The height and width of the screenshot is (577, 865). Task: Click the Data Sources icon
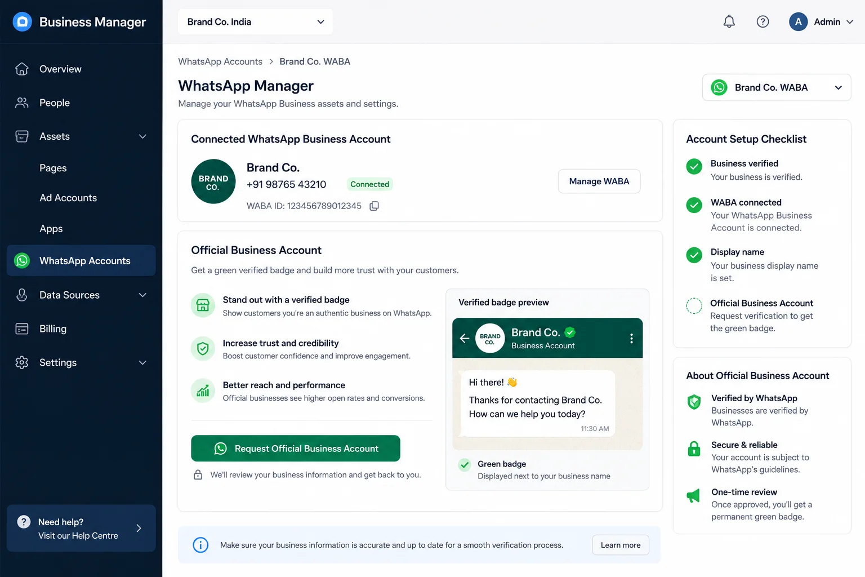pos(22,295)
